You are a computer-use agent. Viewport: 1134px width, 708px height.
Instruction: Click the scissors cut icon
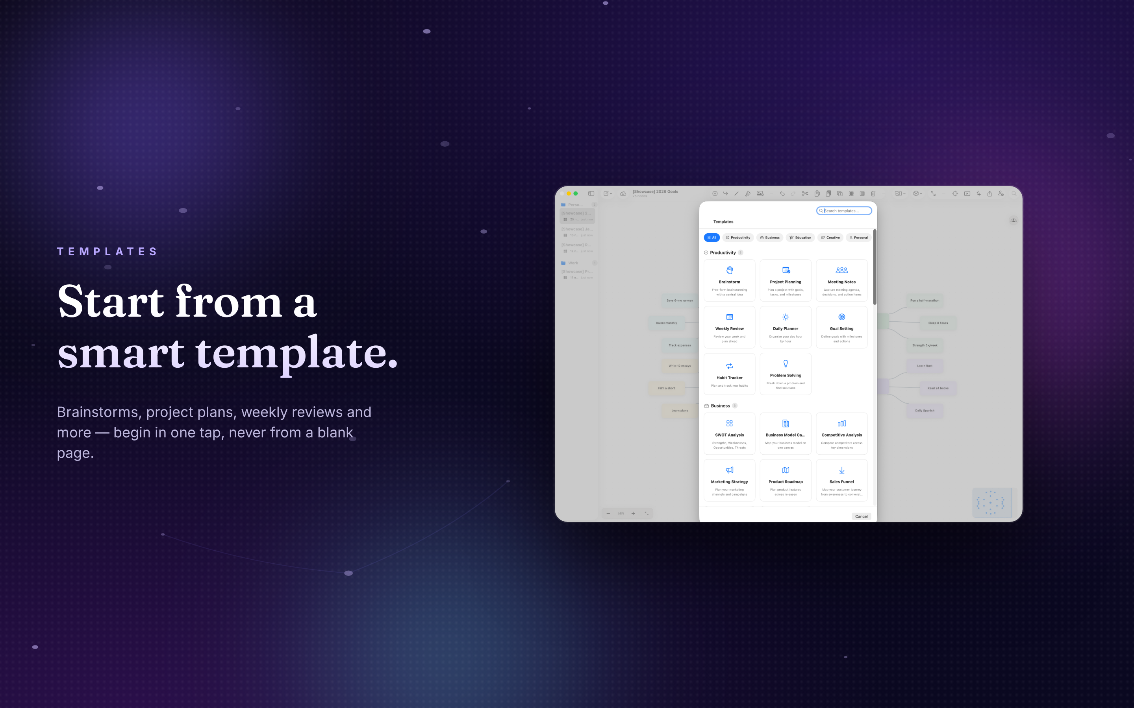point(805,194)
